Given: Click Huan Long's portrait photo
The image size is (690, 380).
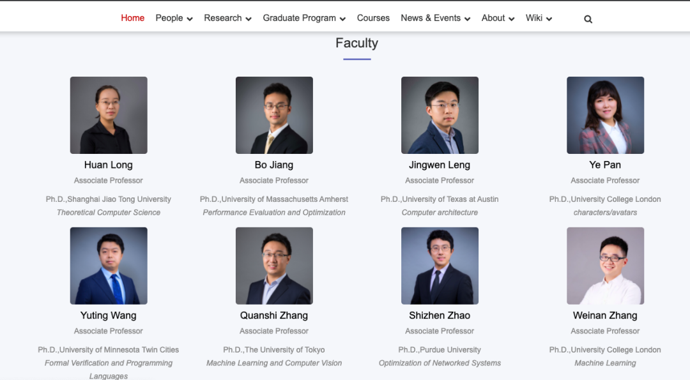Looking at the screenshot, I should tap(109, 115).
